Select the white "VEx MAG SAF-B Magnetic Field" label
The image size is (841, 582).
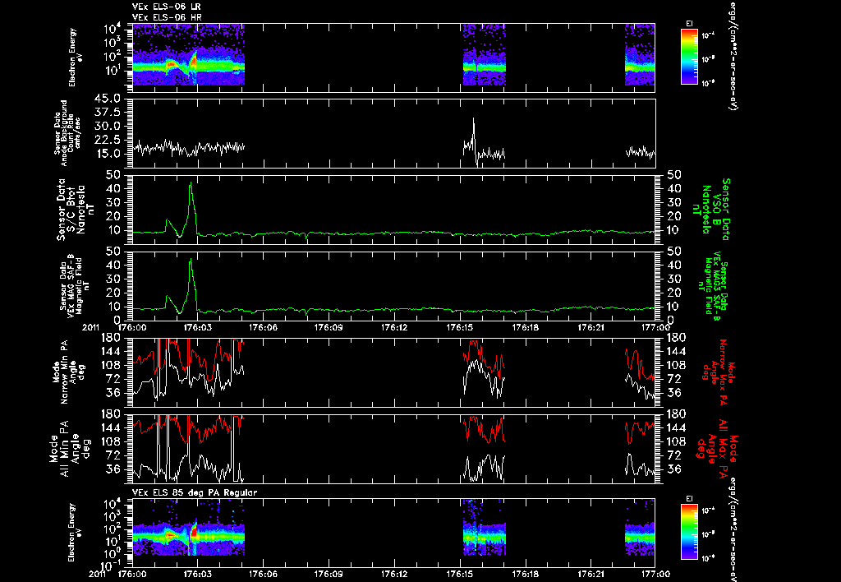pos(75,285)
